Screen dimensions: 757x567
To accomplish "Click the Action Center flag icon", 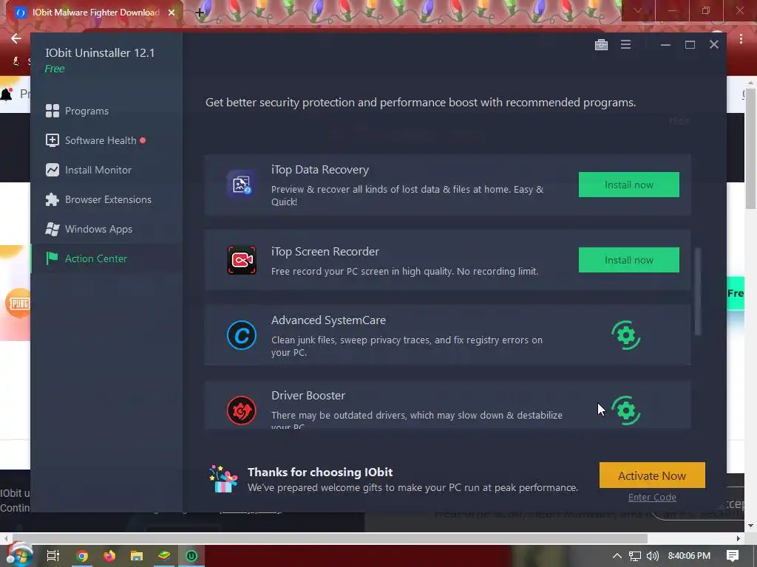I will coord(52,258).
